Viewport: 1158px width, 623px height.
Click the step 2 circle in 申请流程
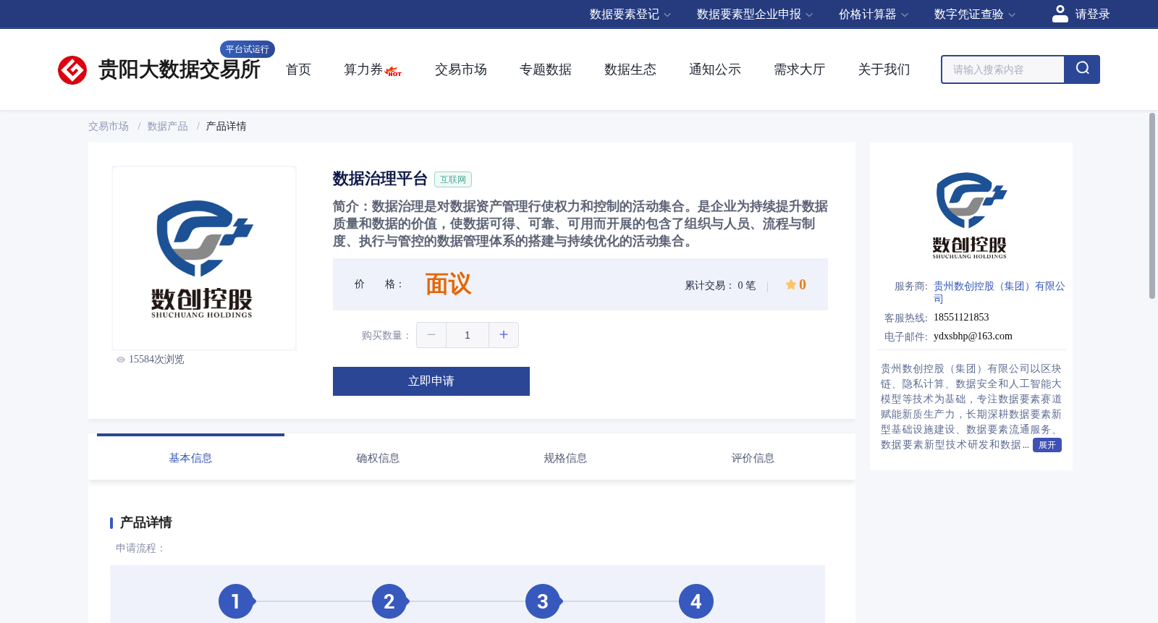[389, 601]
